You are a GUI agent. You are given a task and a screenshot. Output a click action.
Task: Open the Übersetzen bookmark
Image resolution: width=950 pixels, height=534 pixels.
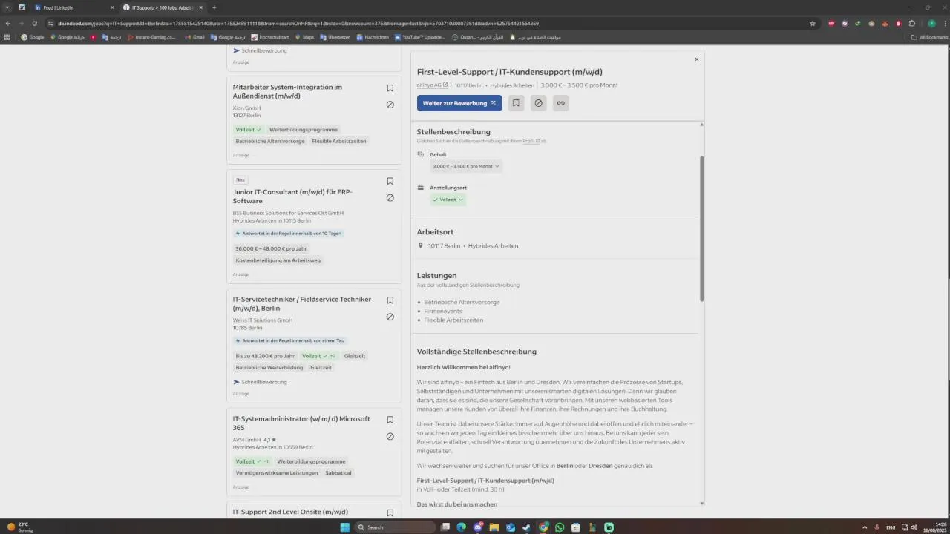(335, 37)
